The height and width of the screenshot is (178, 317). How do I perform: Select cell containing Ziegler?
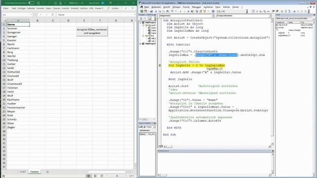(18, 128)
